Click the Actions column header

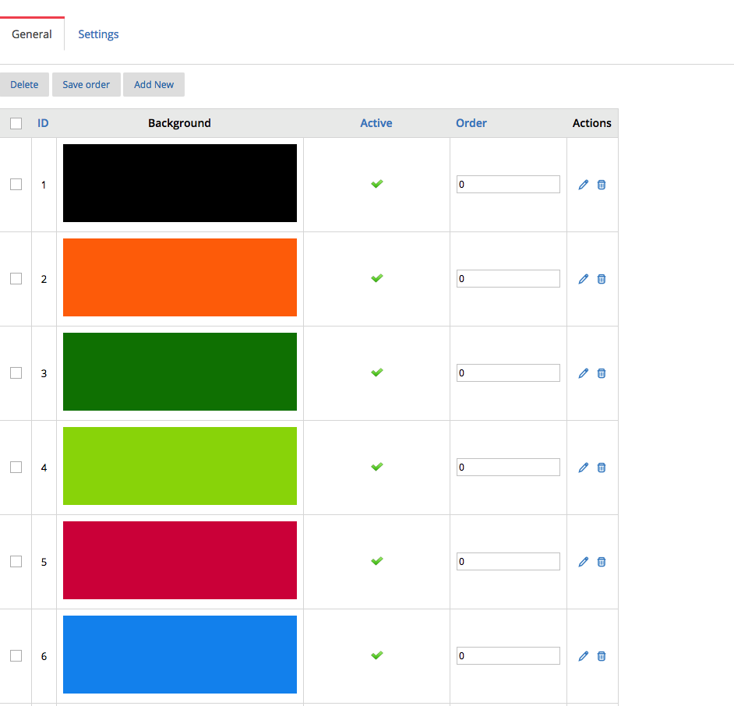pos(591,123)
